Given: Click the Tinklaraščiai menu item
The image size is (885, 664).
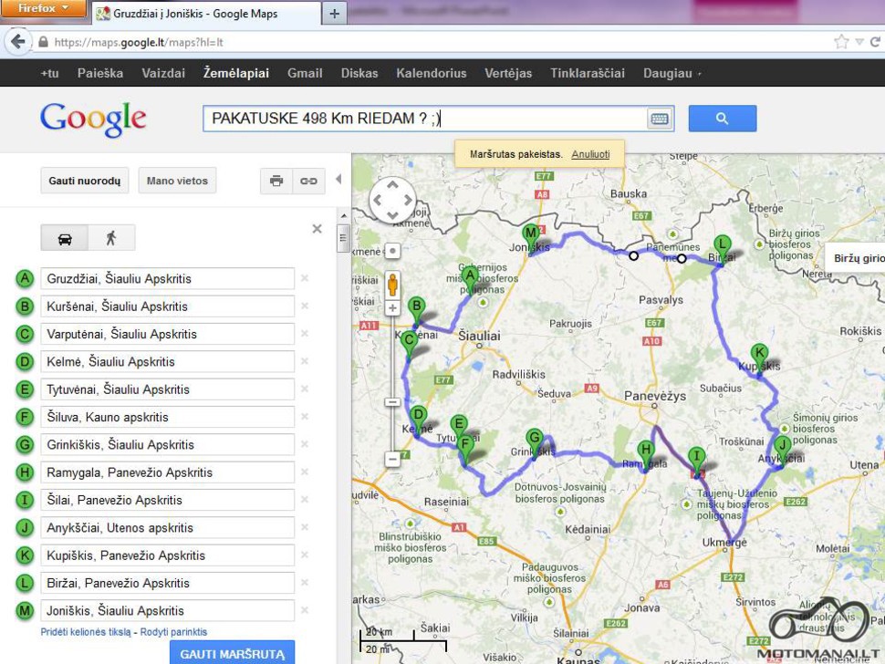Looking at the screenshot, I should click(x=588, y=73).
